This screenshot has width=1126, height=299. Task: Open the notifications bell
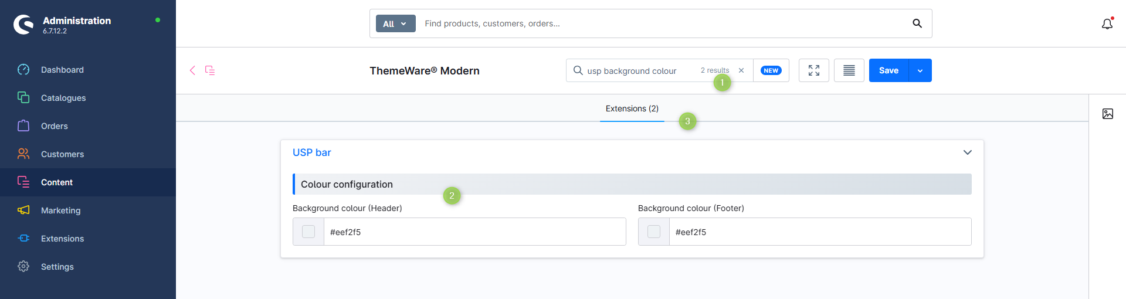[1107, 24]
